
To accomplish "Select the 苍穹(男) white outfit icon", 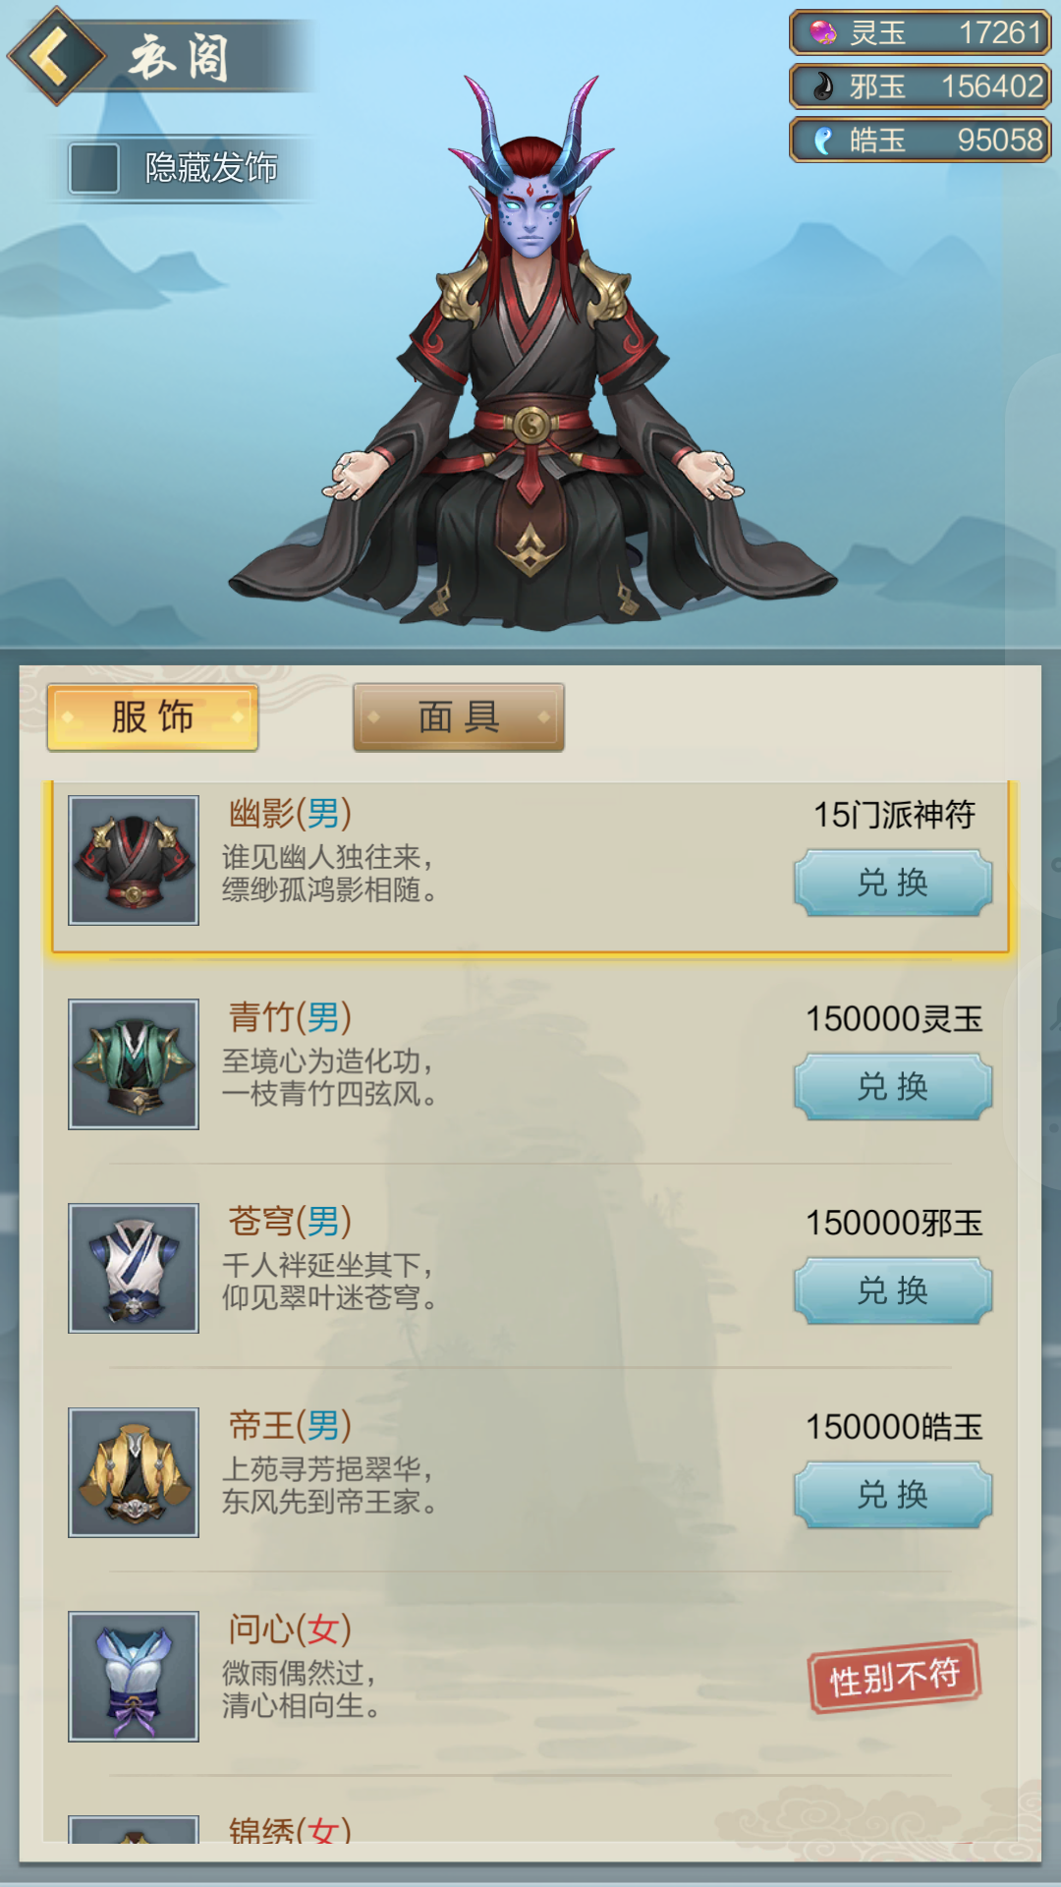I will (x=134, y=1268).
